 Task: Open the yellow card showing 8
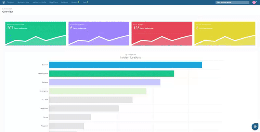point(225,34)
